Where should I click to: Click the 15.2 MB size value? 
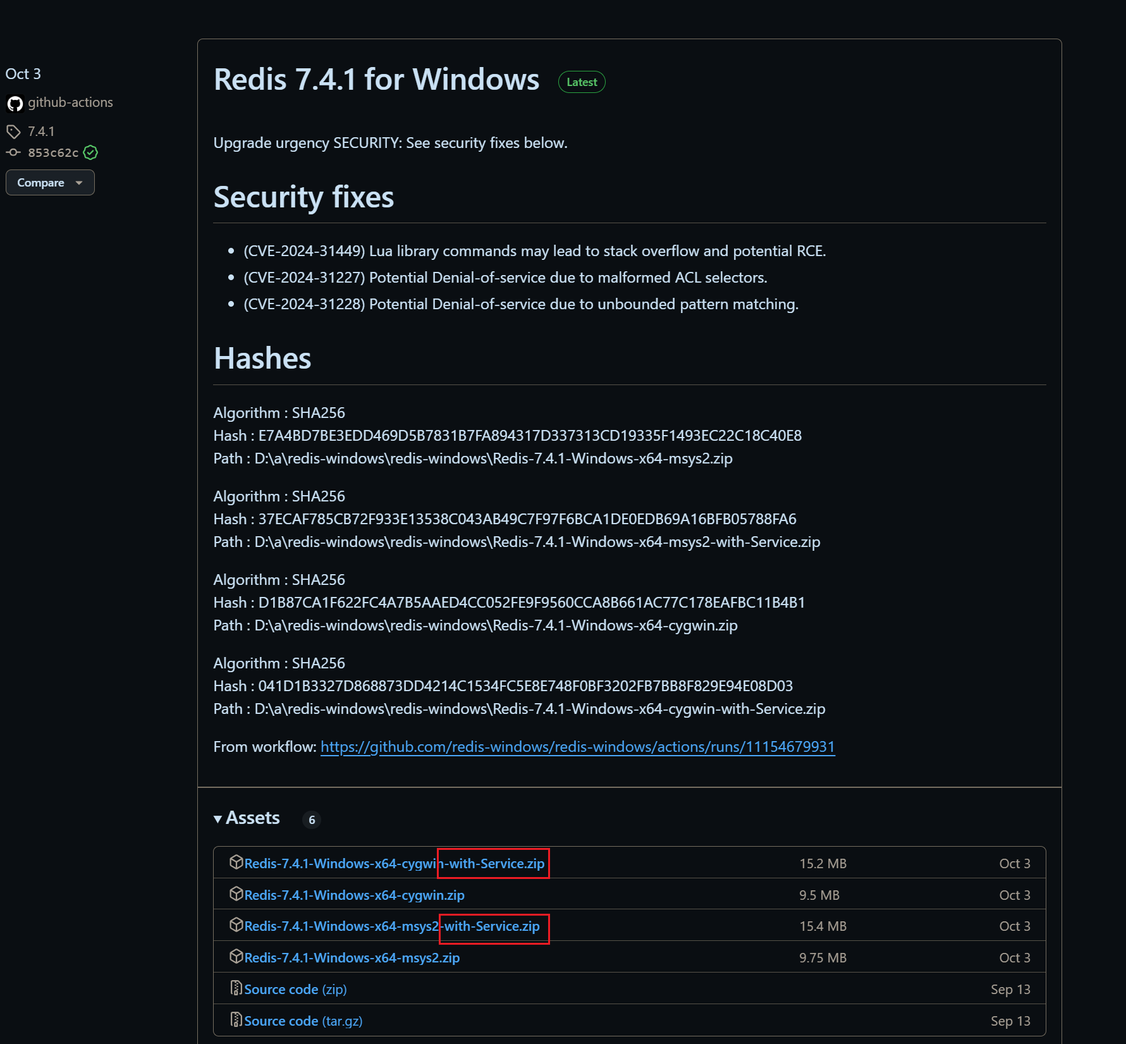[x=823, y=864]
